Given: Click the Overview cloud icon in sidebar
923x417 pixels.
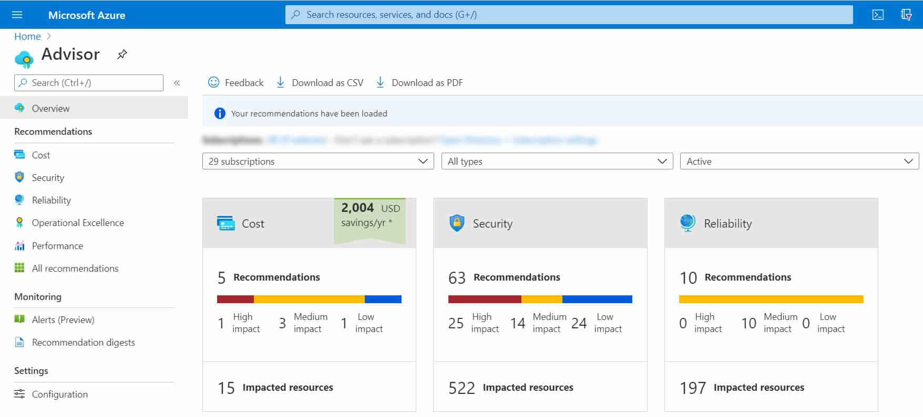Looking at the screenshot, I should (x=19, y=108).
